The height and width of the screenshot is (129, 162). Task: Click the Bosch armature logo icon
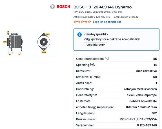(52, 7)
